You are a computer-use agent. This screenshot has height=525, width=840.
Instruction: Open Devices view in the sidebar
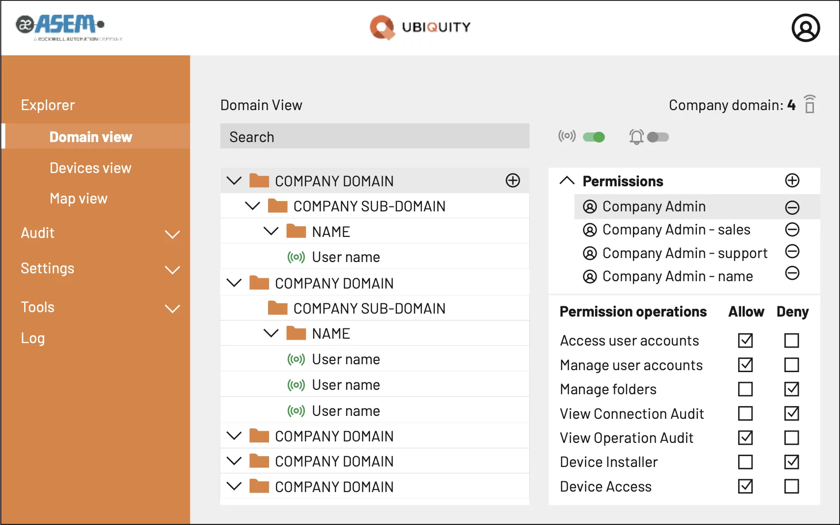(x=90, y=168)
